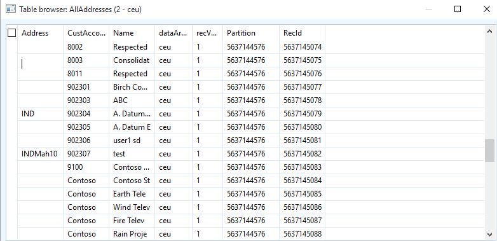Click the Address cell with text cursor
This screenshot has height=241, width=497.
click(x=40, y=60)
